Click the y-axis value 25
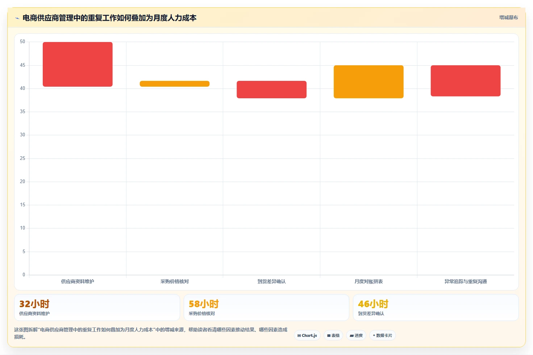The width and height of the screenshot is (533, 355). (x=22, y=158)
